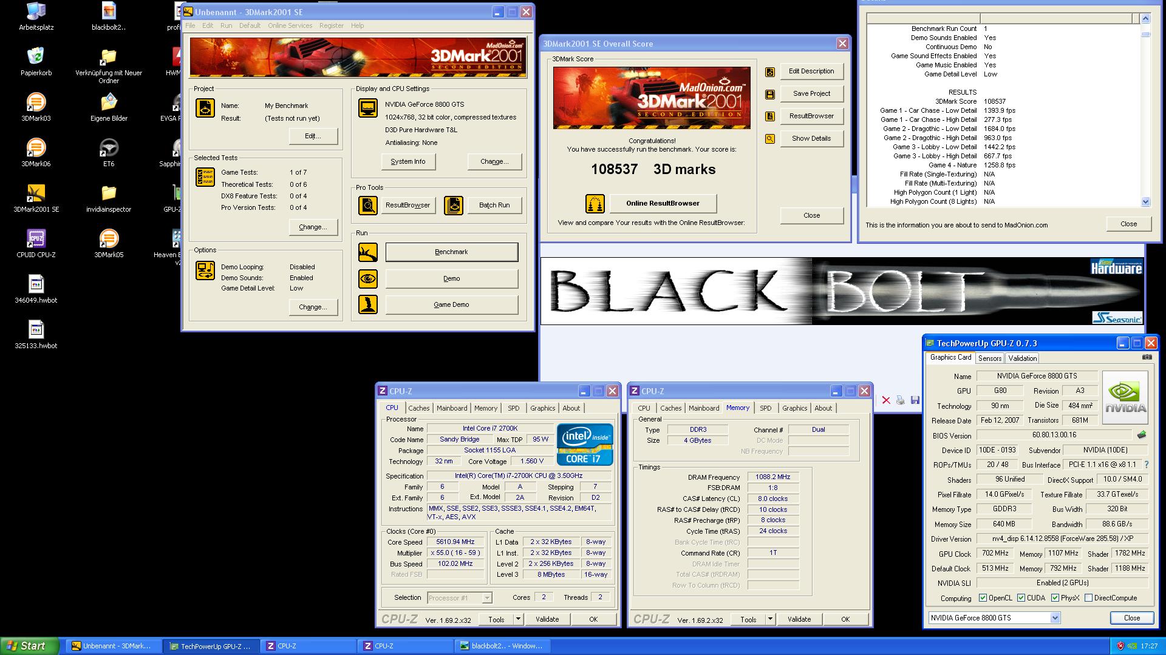1166x655 pixels.
Task: Open File menu in 3DMark2001
Action: coord(190,25)
